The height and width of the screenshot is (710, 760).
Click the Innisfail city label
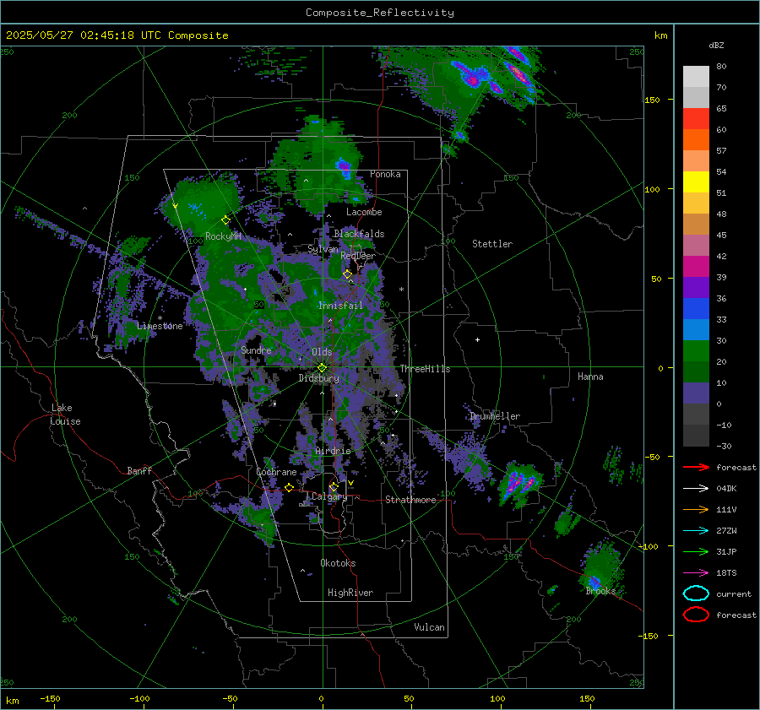pyautogui.click(x=340, y=306)
